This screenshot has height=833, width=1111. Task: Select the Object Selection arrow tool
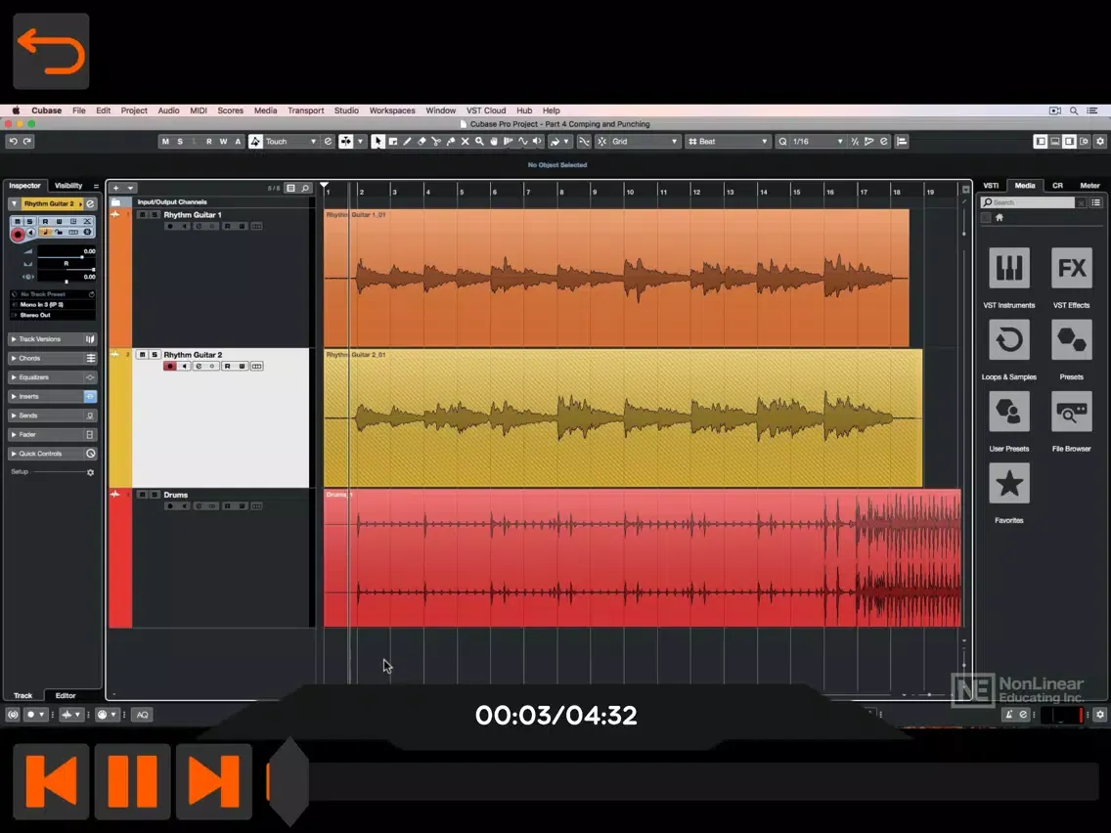[x=378, y=142]
